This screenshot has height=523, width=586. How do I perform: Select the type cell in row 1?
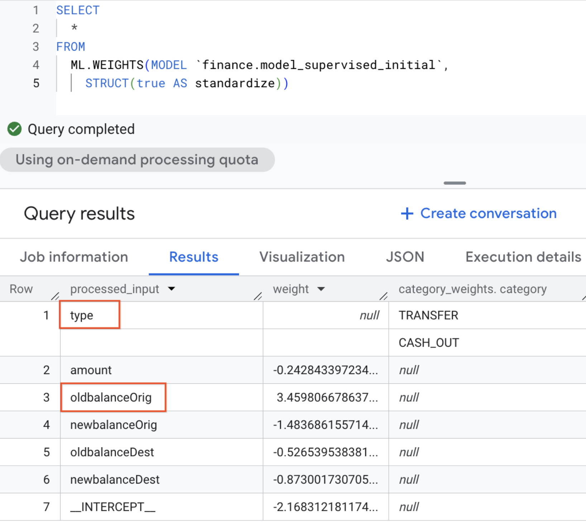click(x=82, y=315)
